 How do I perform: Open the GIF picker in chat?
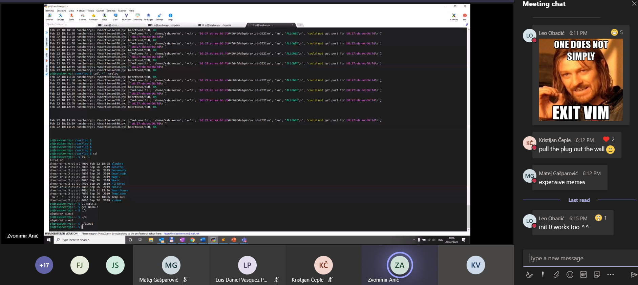point(583,274)
